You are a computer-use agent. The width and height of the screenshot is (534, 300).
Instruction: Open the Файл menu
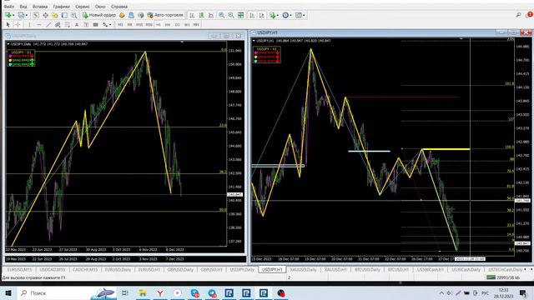(9, 7)
